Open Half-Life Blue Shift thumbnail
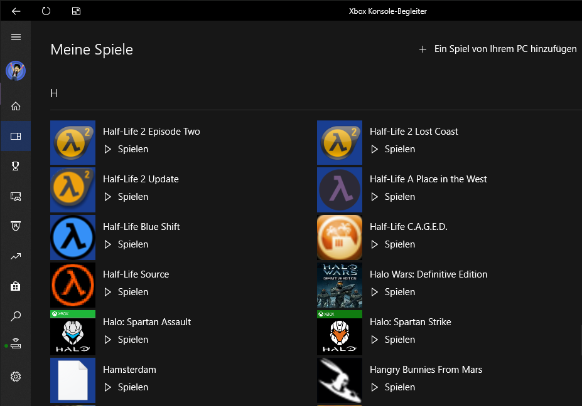The height and width of the screenshot is (406, 582). click(73, 237)
